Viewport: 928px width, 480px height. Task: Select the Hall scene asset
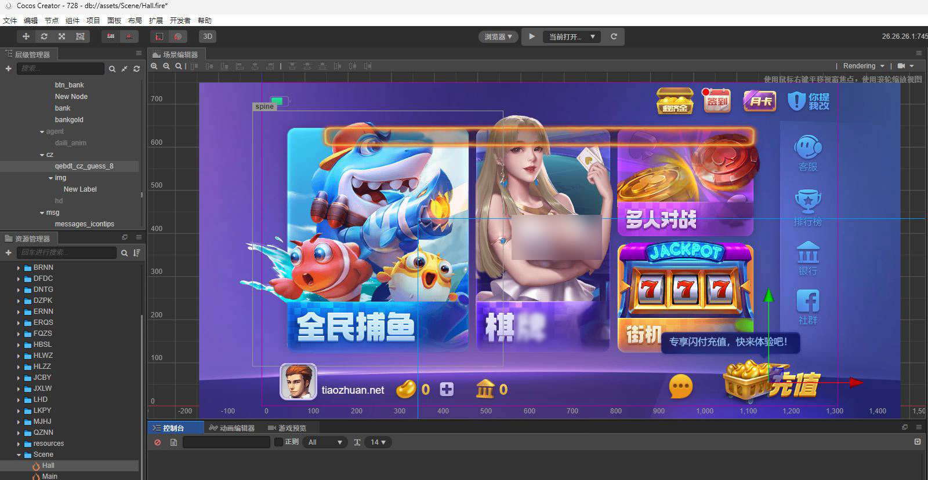48,466
